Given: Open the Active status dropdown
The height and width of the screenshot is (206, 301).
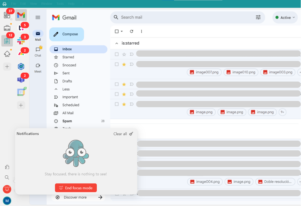Looking at the screenshot, I should click(x=285, y=18).
